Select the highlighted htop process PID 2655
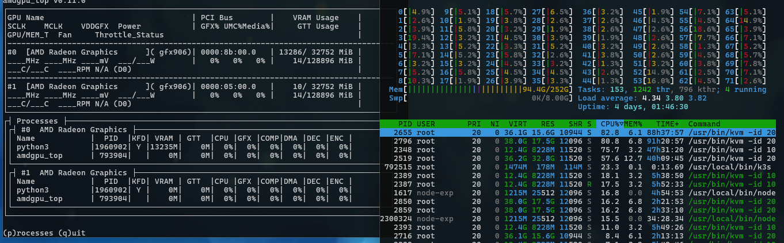 tap(578, 132)
